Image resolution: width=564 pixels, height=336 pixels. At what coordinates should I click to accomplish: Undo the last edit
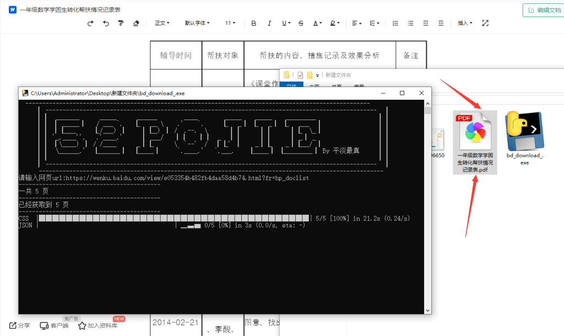point(106,23)
